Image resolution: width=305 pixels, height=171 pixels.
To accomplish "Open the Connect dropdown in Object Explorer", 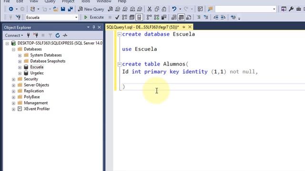I will 14,35.
